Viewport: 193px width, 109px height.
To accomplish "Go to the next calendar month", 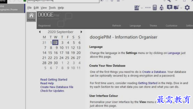I will pos(81,32).
